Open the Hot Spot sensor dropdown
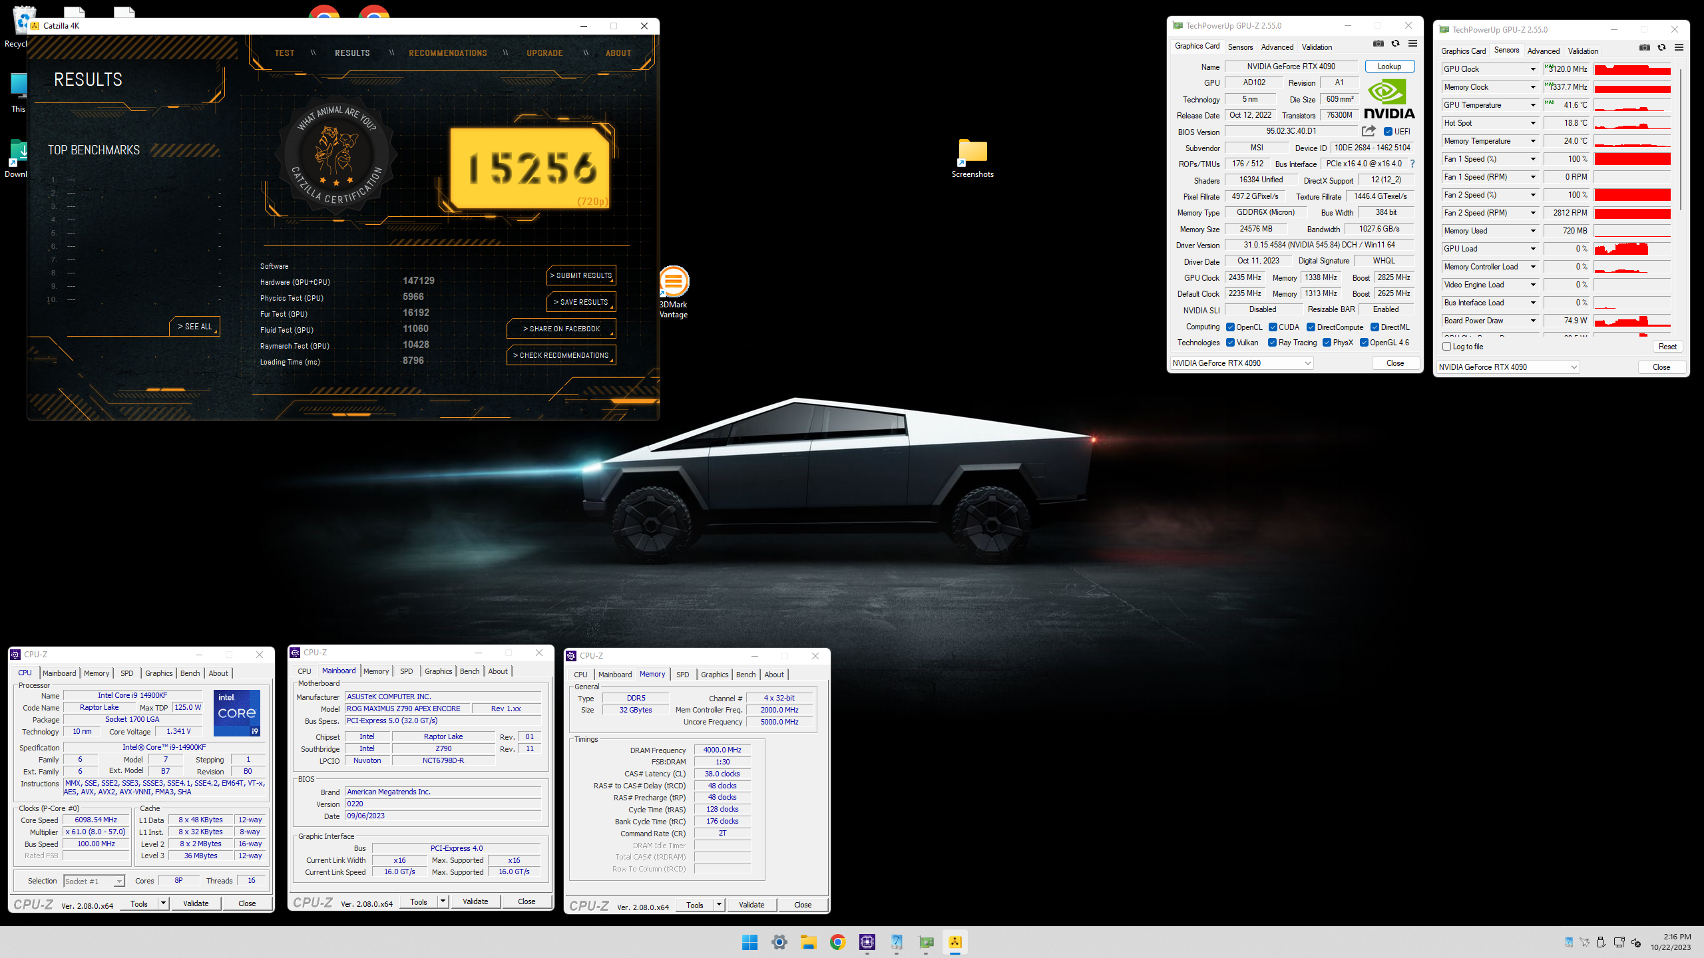Viewport: 1704px width, 958px height. [1533, 123]
